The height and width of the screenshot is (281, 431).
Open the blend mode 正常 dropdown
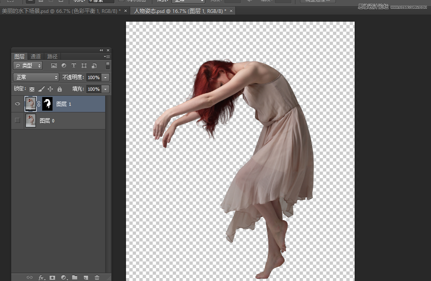[36, 77]
